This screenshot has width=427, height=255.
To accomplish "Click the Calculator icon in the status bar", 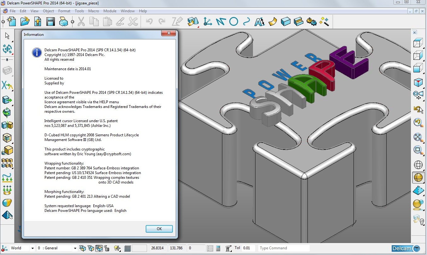I will 218,248.
